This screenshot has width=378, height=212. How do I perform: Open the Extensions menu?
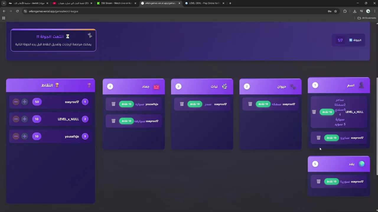[345, 11]
